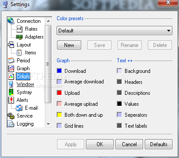
Task: Cancel the Settings dialog
Action: pyautogui.click(x=129, y=144)
